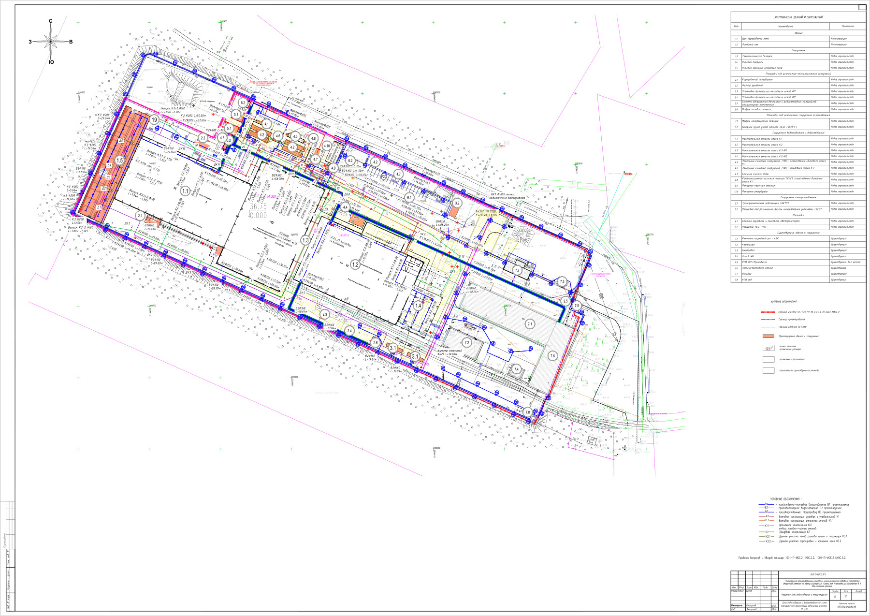Click the red site boundary legend line
This screenshot has width=870, height=616.
768,312
